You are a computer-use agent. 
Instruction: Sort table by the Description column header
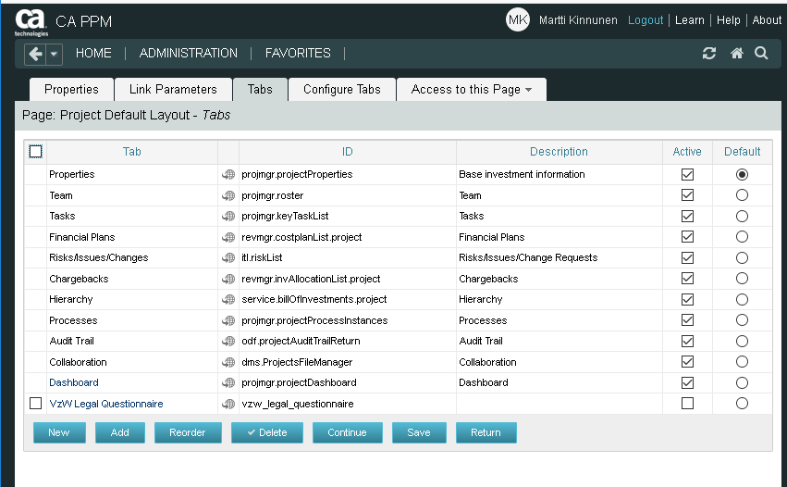(x=559, y=152)
